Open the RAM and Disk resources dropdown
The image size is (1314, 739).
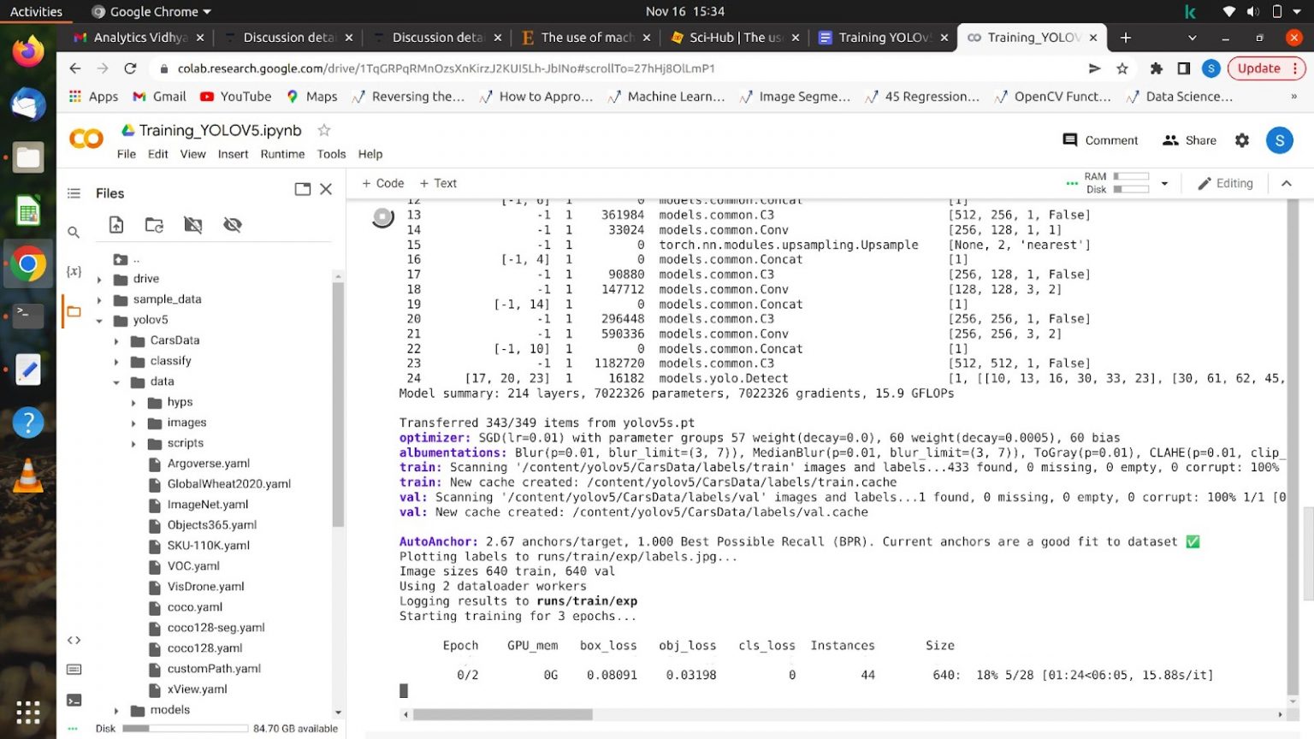tap(1164, 182)
